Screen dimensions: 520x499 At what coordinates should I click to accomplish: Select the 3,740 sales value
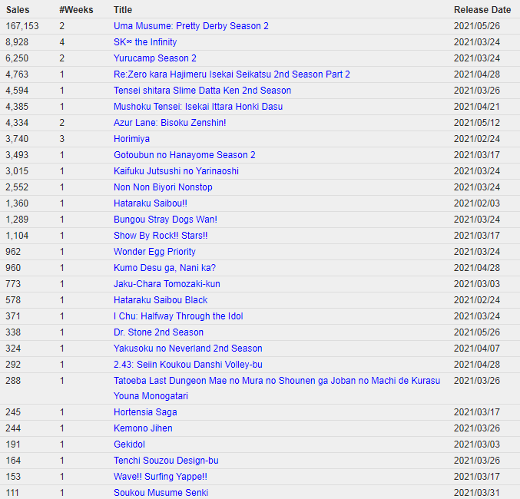coord(17,139)
